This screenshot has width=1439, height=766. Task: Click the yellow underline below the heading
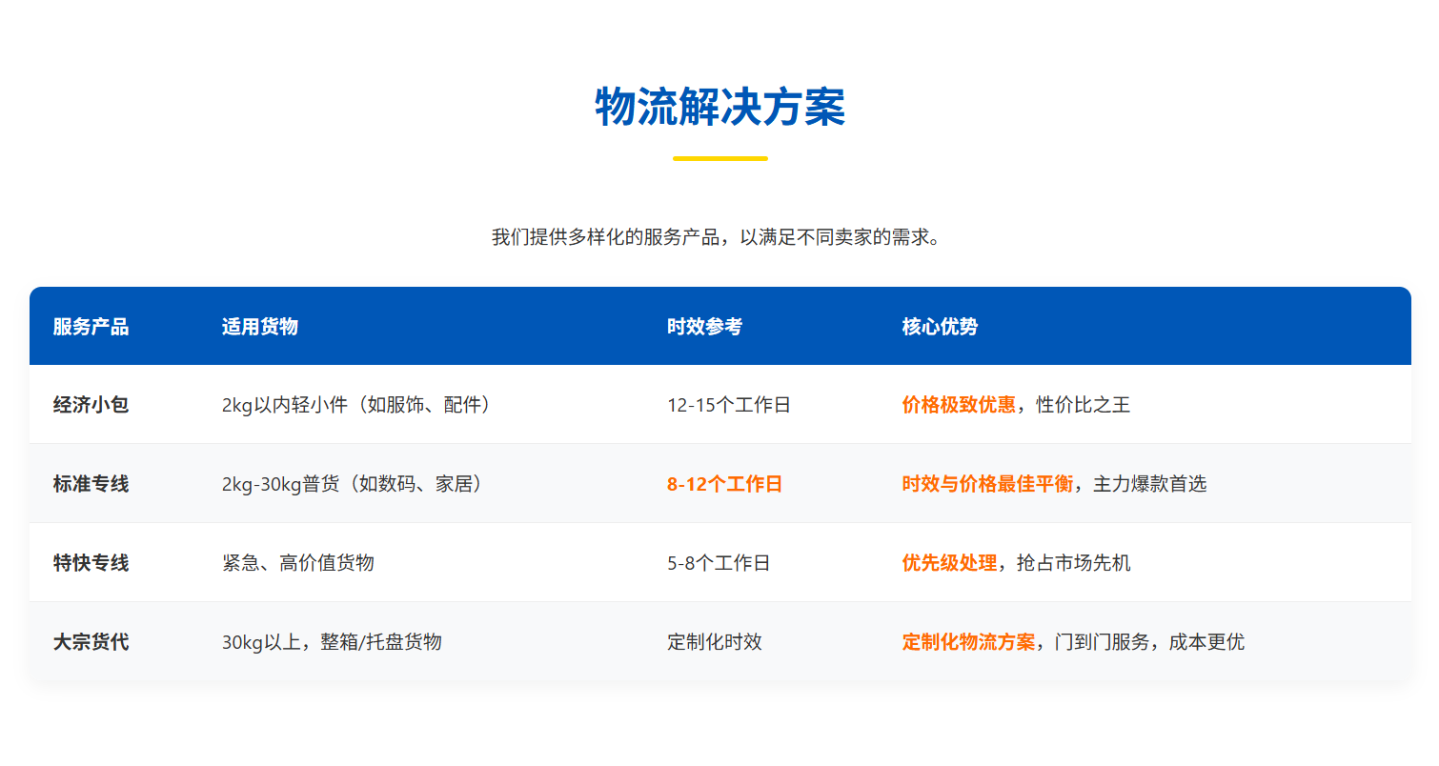tap(719, 158)
